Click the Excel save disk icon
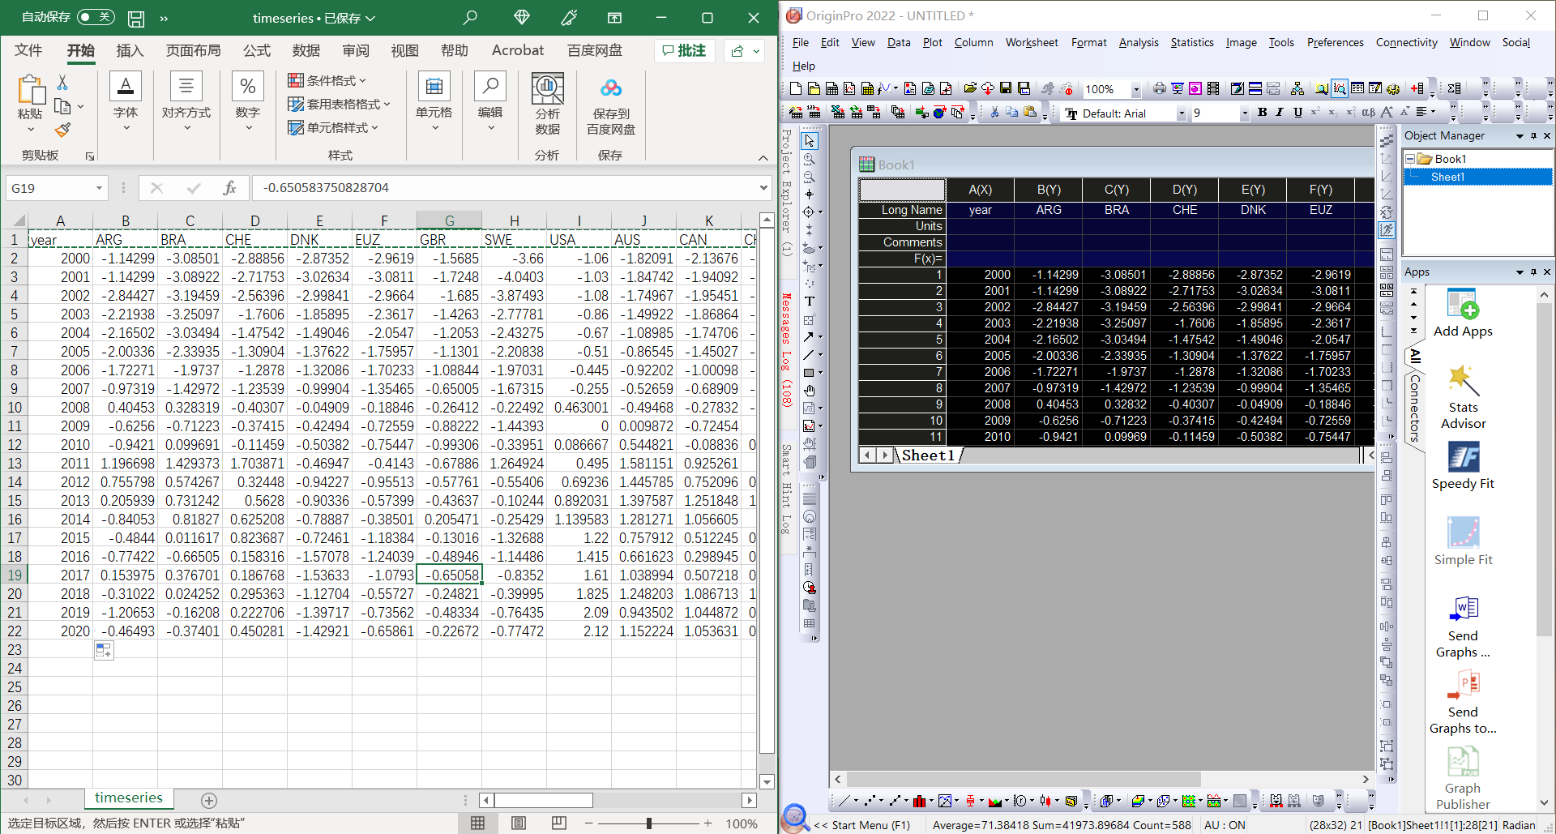The image size is (1556, 834). coord(136,18)
